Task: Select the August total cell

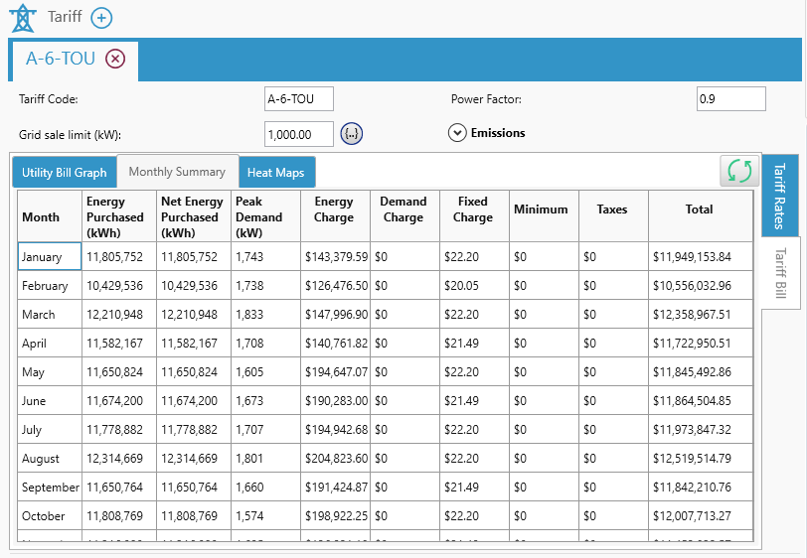Action: tap(699, 459)
